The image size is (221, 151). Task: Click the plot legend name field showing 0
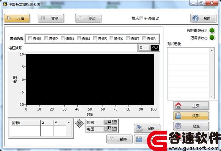tap(144, 48)
